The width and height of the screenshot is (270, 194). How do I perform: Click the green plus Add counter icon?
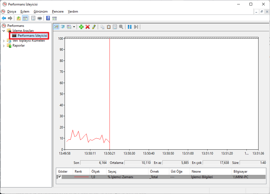[x=81, y=27]
